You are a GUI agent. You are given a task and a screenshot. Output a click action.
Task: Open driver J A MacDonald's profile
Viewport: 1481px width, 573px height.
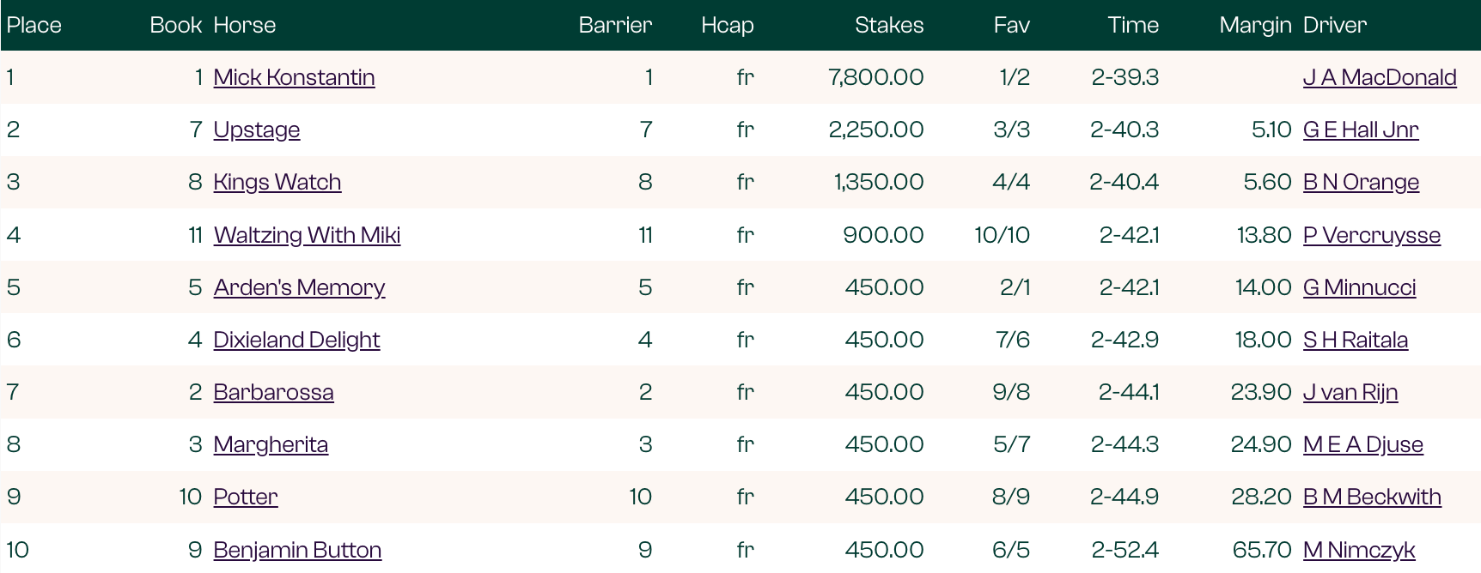1380,77
